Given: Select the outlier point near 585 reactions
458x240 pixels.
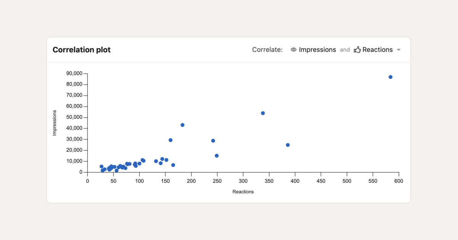Looking at the screenshot, I should (390, 77).
